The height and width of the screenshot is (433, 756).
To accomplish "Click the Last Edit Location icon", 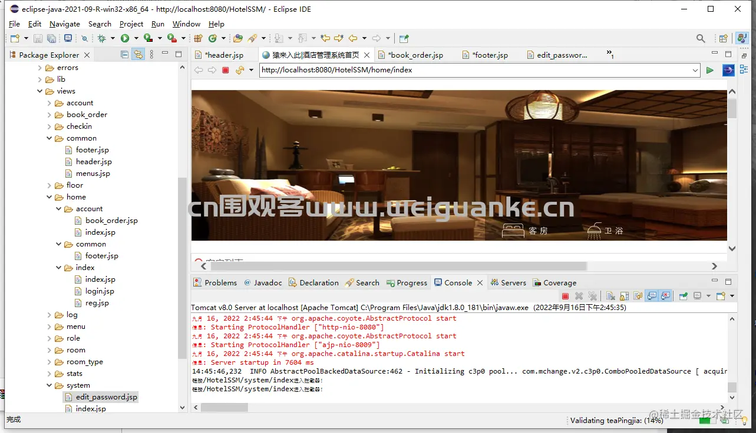I will click(325, 38).
